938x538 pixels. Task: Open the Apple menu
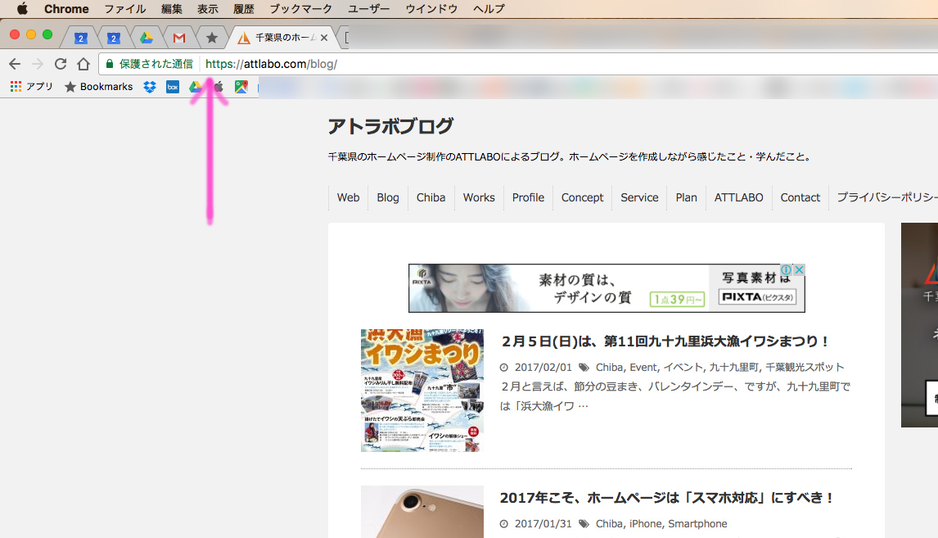(x=22, y=8)
